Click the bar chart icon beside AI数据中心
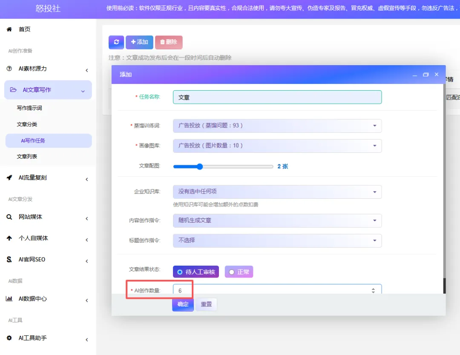Image resolution: width=460 pixels, height=355 pixels. click(9, 299)
